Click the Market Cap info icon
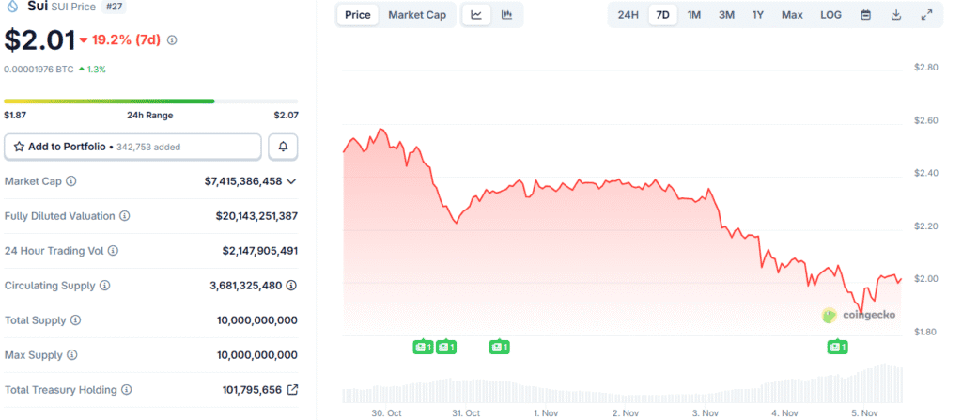The height and width of the screenshot is (420, 962). 71,181
